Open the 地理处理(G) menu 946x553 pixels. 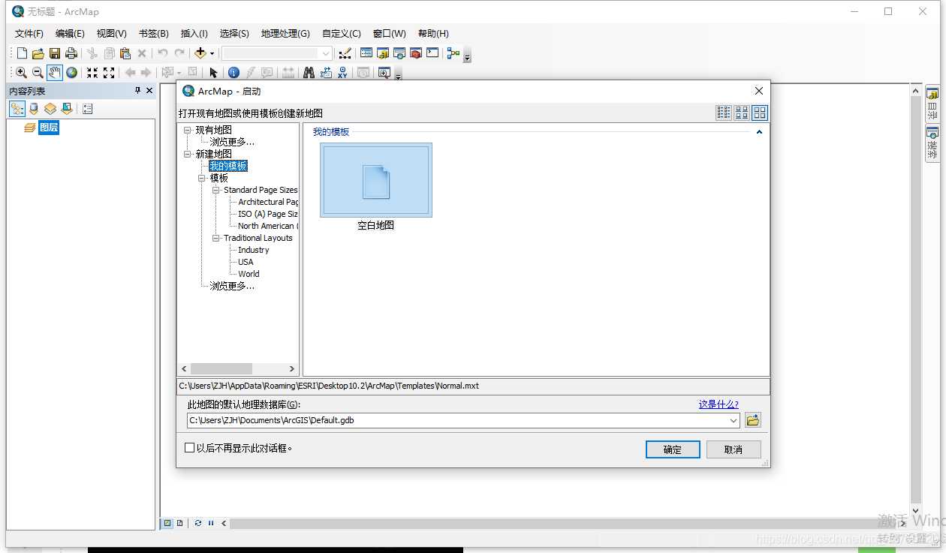click(285, 34)
